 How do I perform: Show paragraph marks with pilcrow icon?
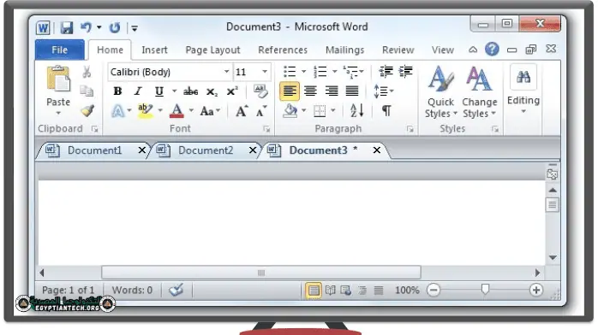(x=386, y=110)
